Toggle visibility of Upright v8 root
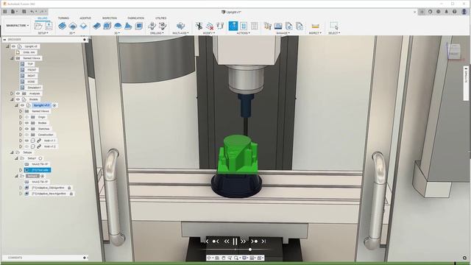 point(13,46)
